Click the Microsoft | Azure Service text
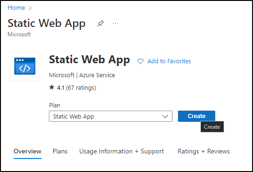 tap(82, 75)
